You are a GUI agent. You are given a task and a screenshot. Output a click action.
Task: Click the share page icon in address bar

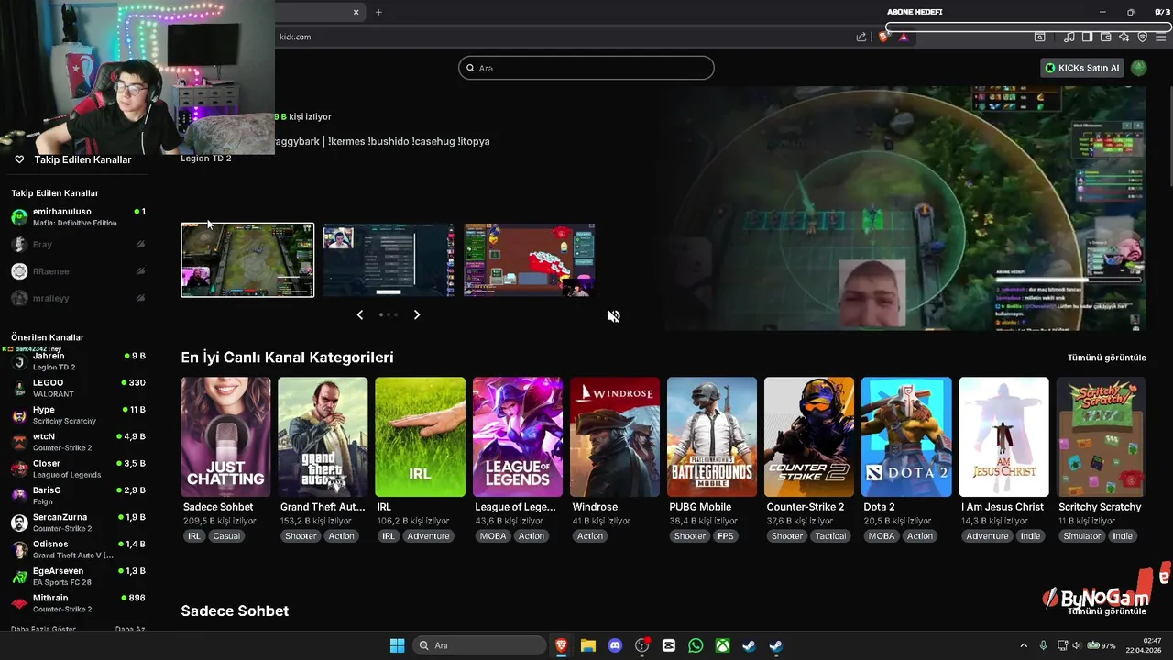pos(861,37)
